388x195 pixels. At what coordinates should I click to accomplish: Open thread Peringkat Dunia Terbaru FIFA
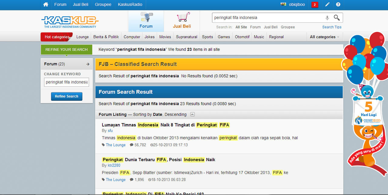click(x=159, y=160)
